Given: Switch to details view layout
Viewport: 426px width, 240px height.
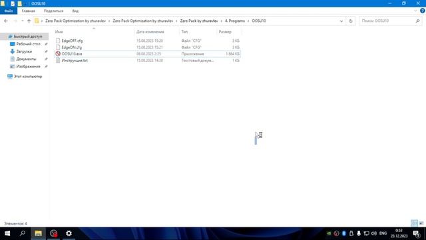Looking at the screenshot, I should click(x=414, y=223).
